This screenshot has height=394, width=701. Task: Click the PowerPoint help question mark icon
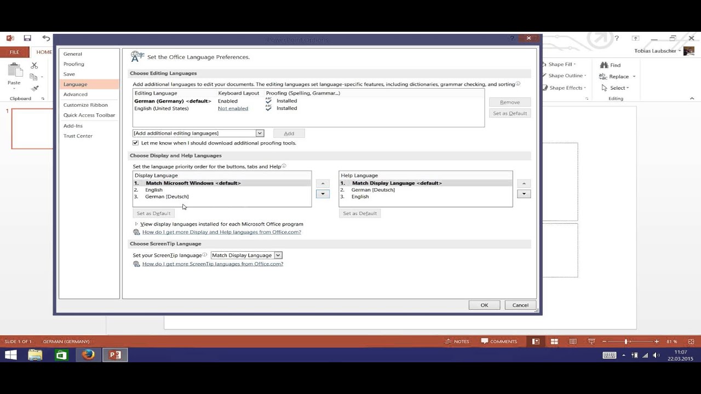click(x=617, y=38)
